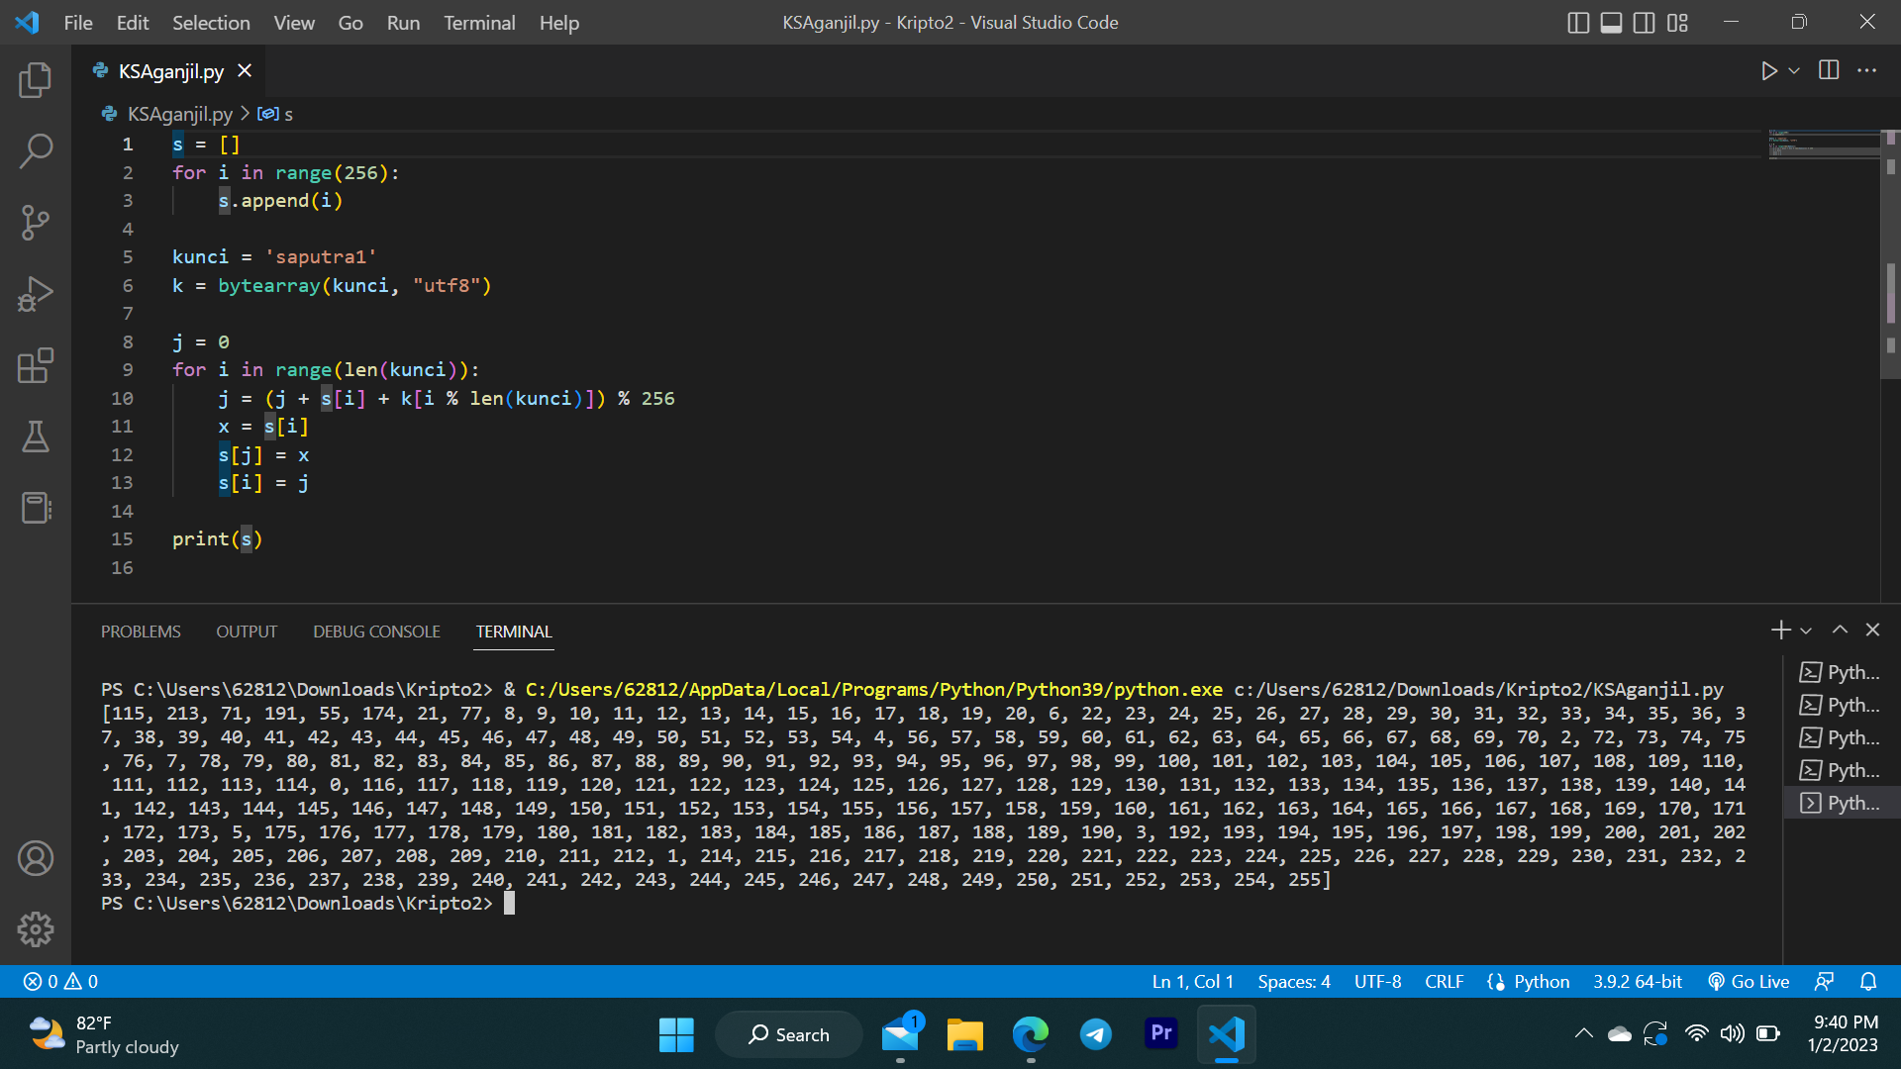Open the Extensions view
Image resolution: width=1901 pixels, height=1069 pixels.
pos(36,365)
